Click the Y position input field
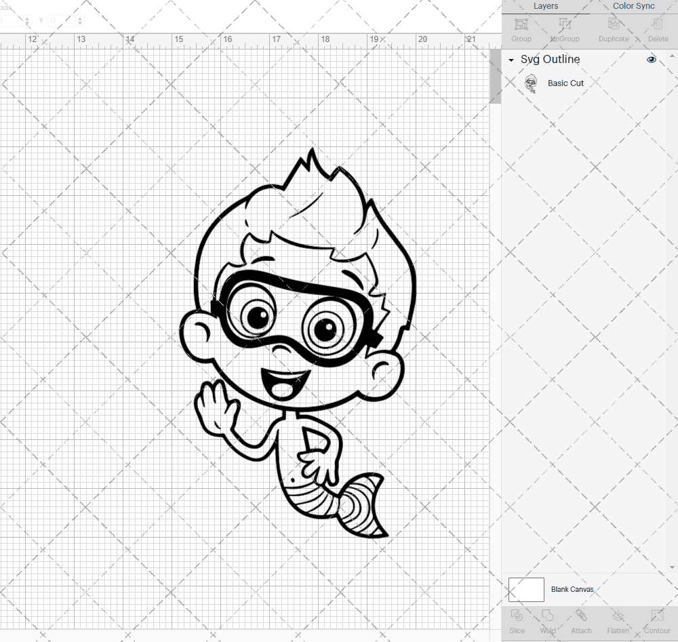The height and width of the screenshot is (642, 678). pos(62,20)
